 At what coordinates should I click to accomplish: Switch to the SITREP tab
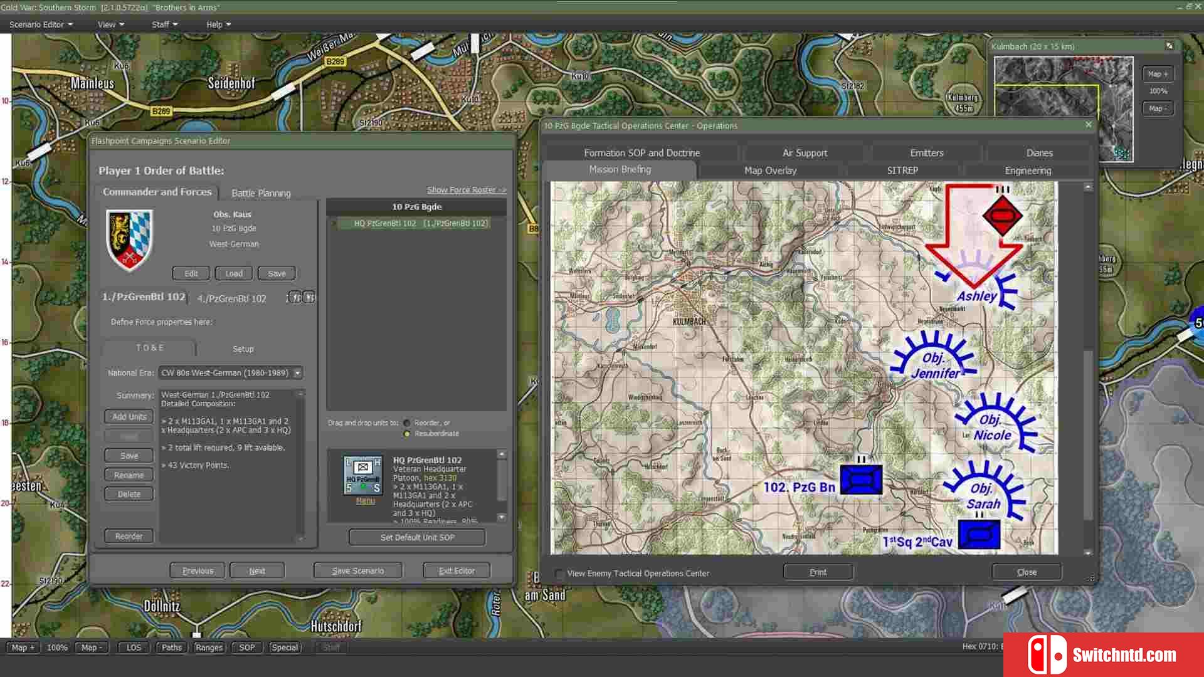pyautogui.click(x=902, y=171)
